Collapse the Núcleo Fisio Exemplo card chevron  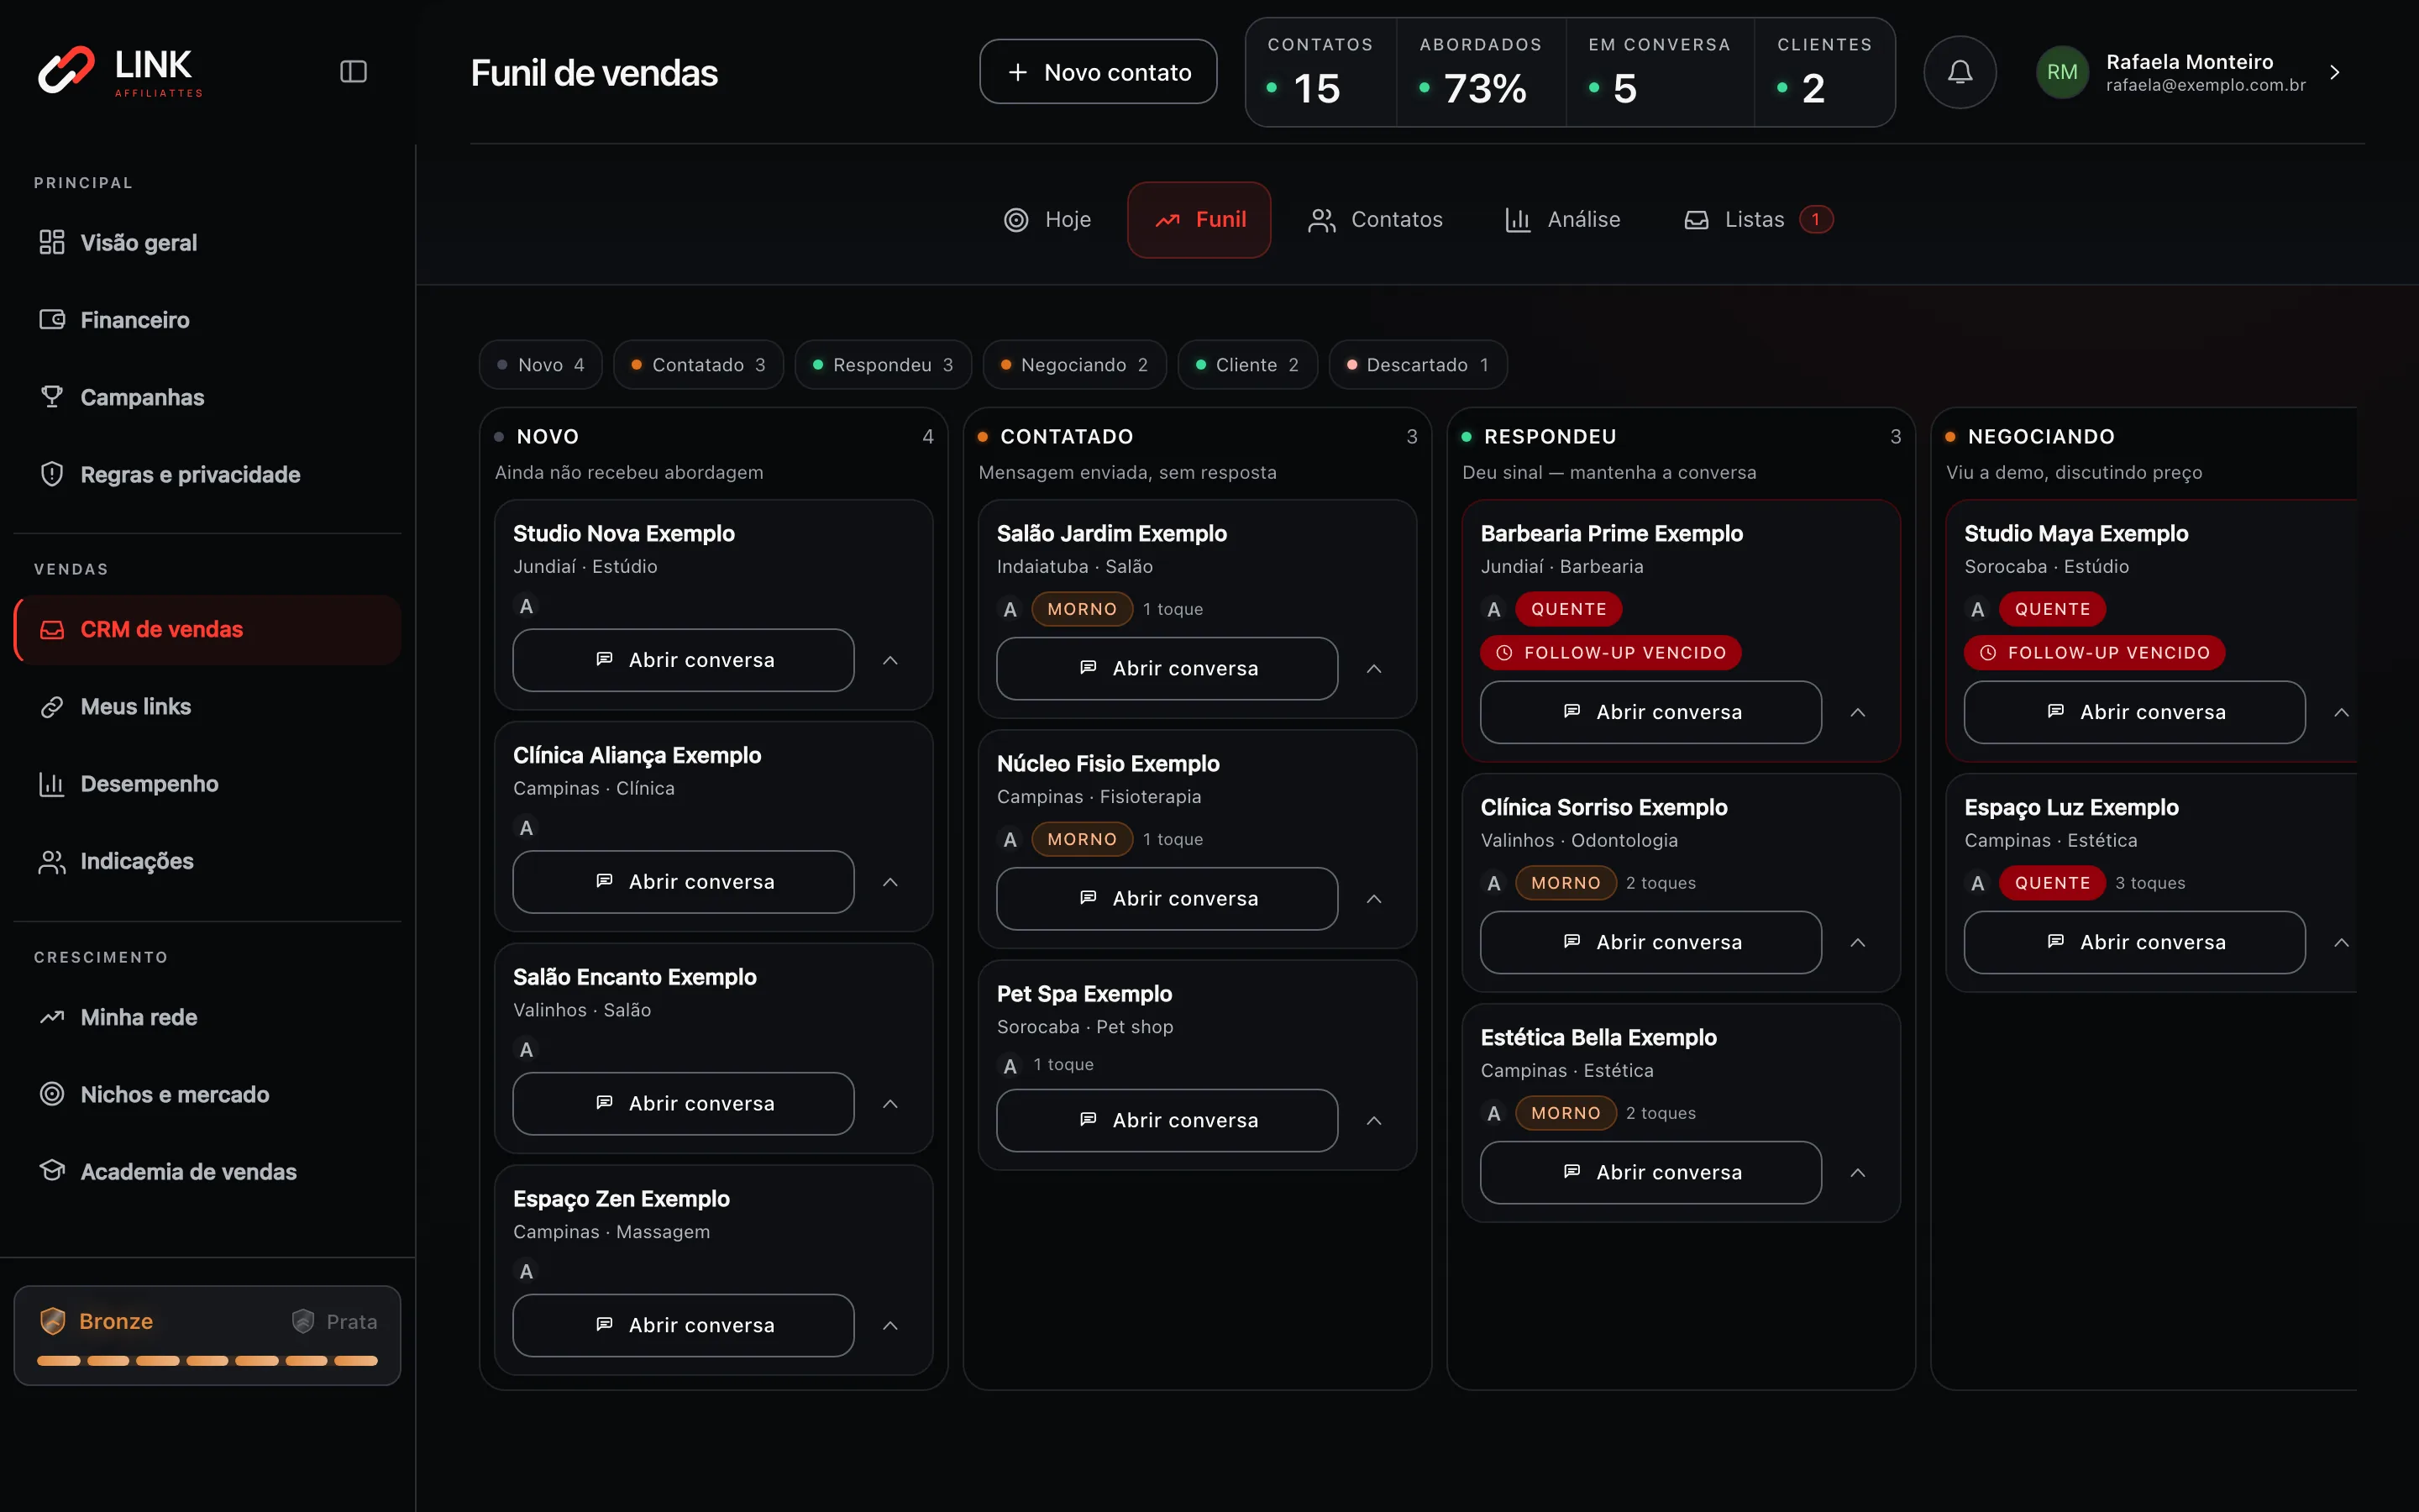tap(1374, 899)
